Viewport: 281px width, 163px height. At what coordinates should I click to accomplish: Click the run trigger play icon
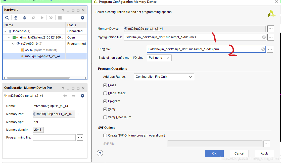(42, 18)
